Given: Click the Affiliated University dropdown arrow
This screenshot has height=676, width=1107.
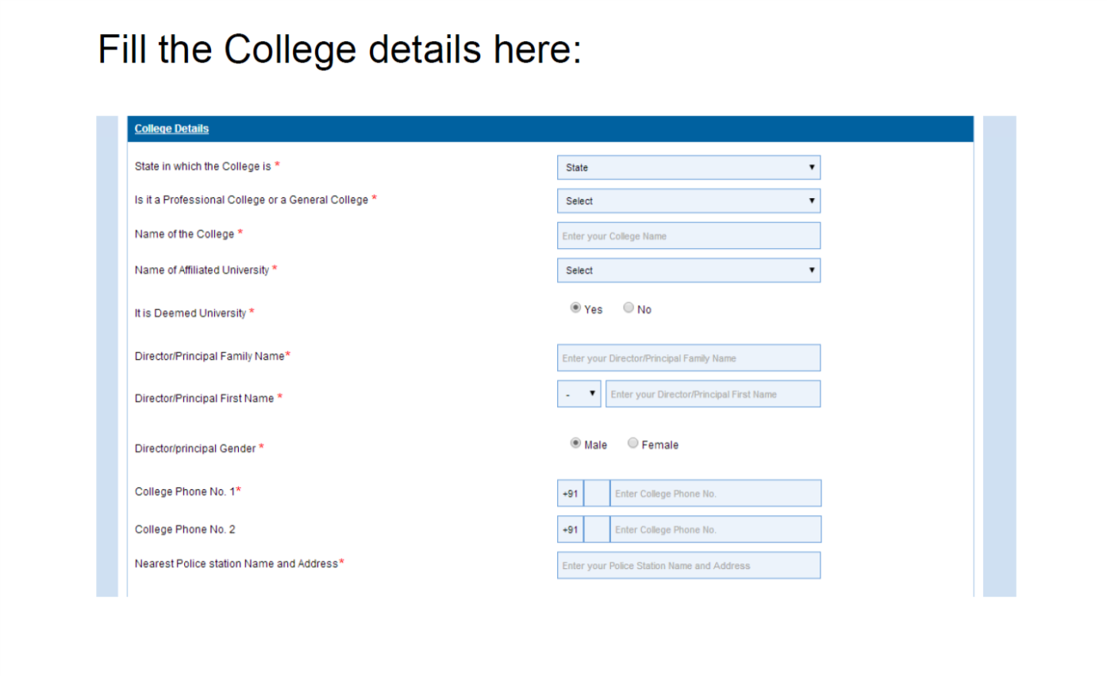Looking at the screenshot, I should pyautogui.click(x=811, y=270).
